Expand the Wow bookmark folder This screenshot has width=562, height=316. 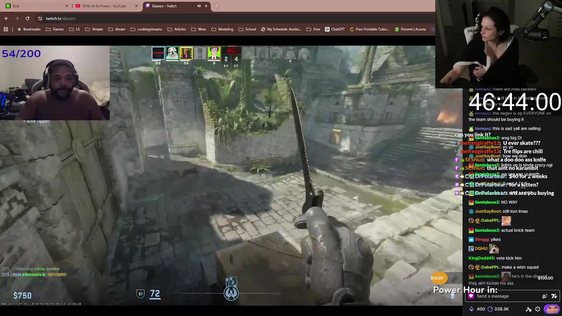click(198, 29)
